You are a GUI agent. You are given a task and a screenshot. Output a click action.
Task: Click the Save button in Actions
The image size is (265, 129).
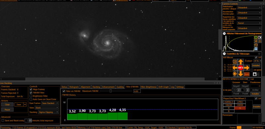coord(19,105)
